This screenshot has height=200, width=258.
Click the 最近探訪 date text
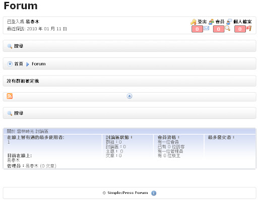point(37,29)
